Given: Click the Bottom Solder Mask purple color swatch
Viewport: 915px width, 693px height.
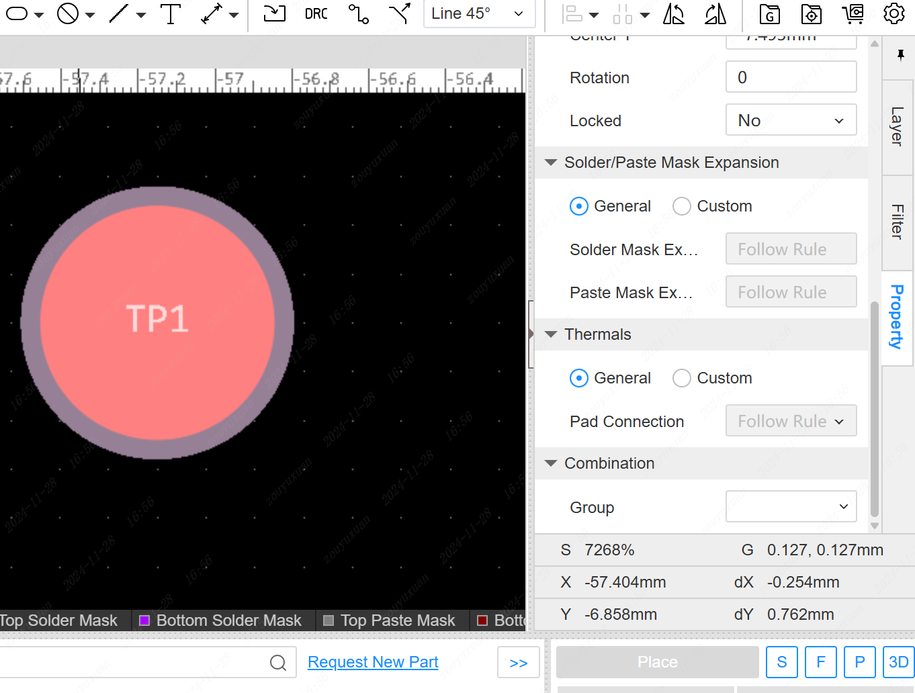Looking at the screenshot, I should pyautogui.click(x=144, y=620).
